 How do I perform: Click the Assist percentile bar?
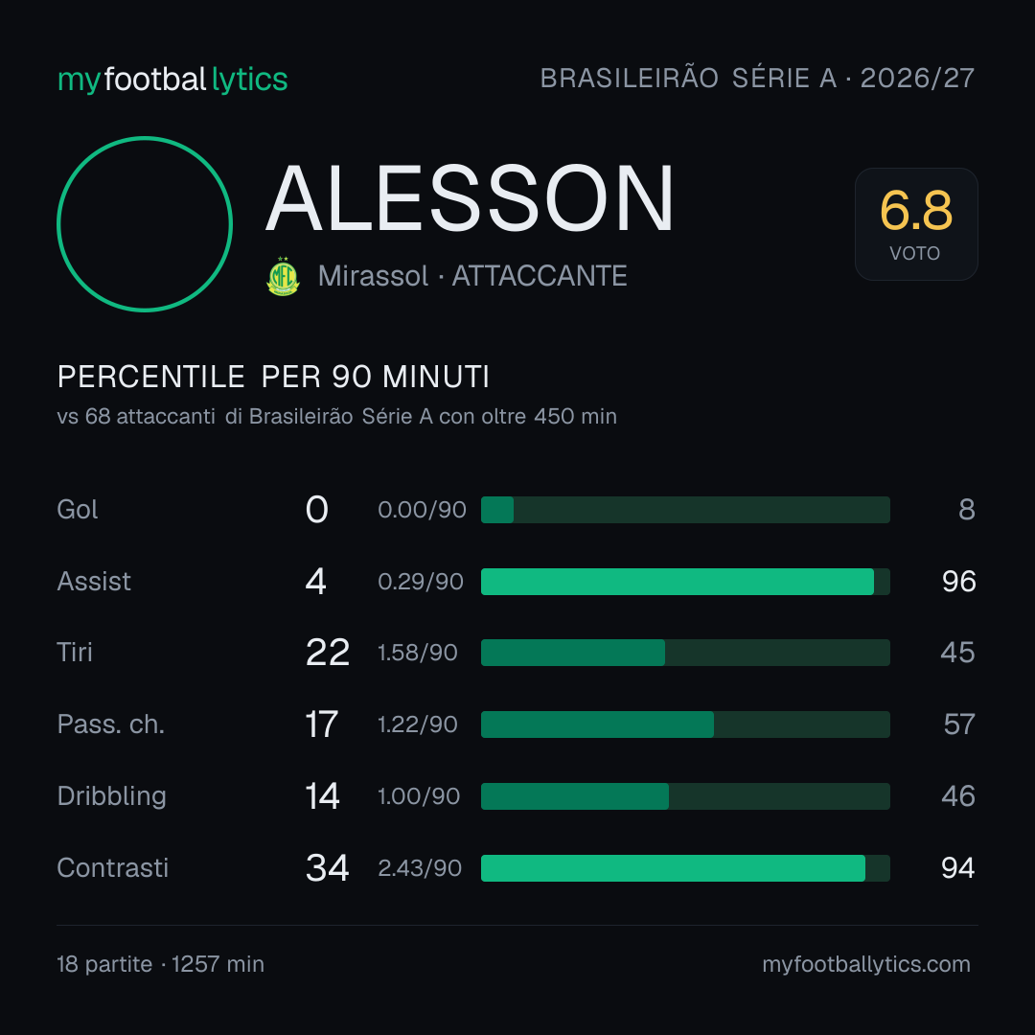(685, 582)
